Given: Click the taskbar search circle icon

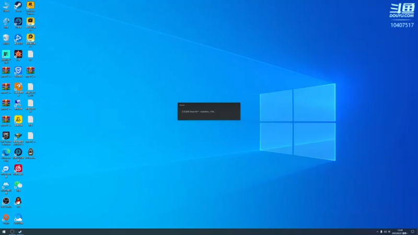Looking at the screenshot, I should (x=12, y=232).
